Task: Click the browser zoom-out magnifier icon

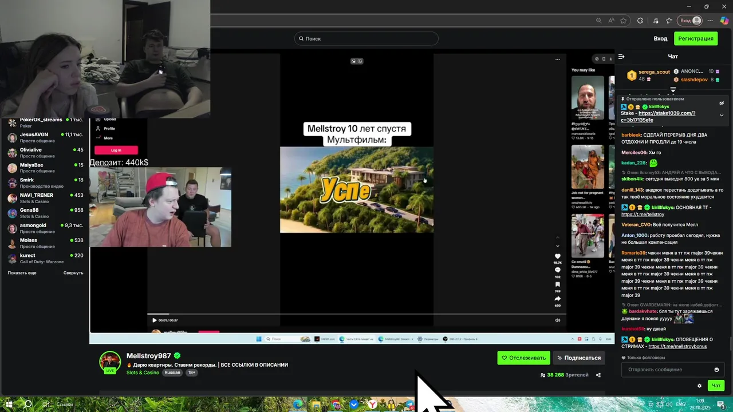Action: [599, 21]
